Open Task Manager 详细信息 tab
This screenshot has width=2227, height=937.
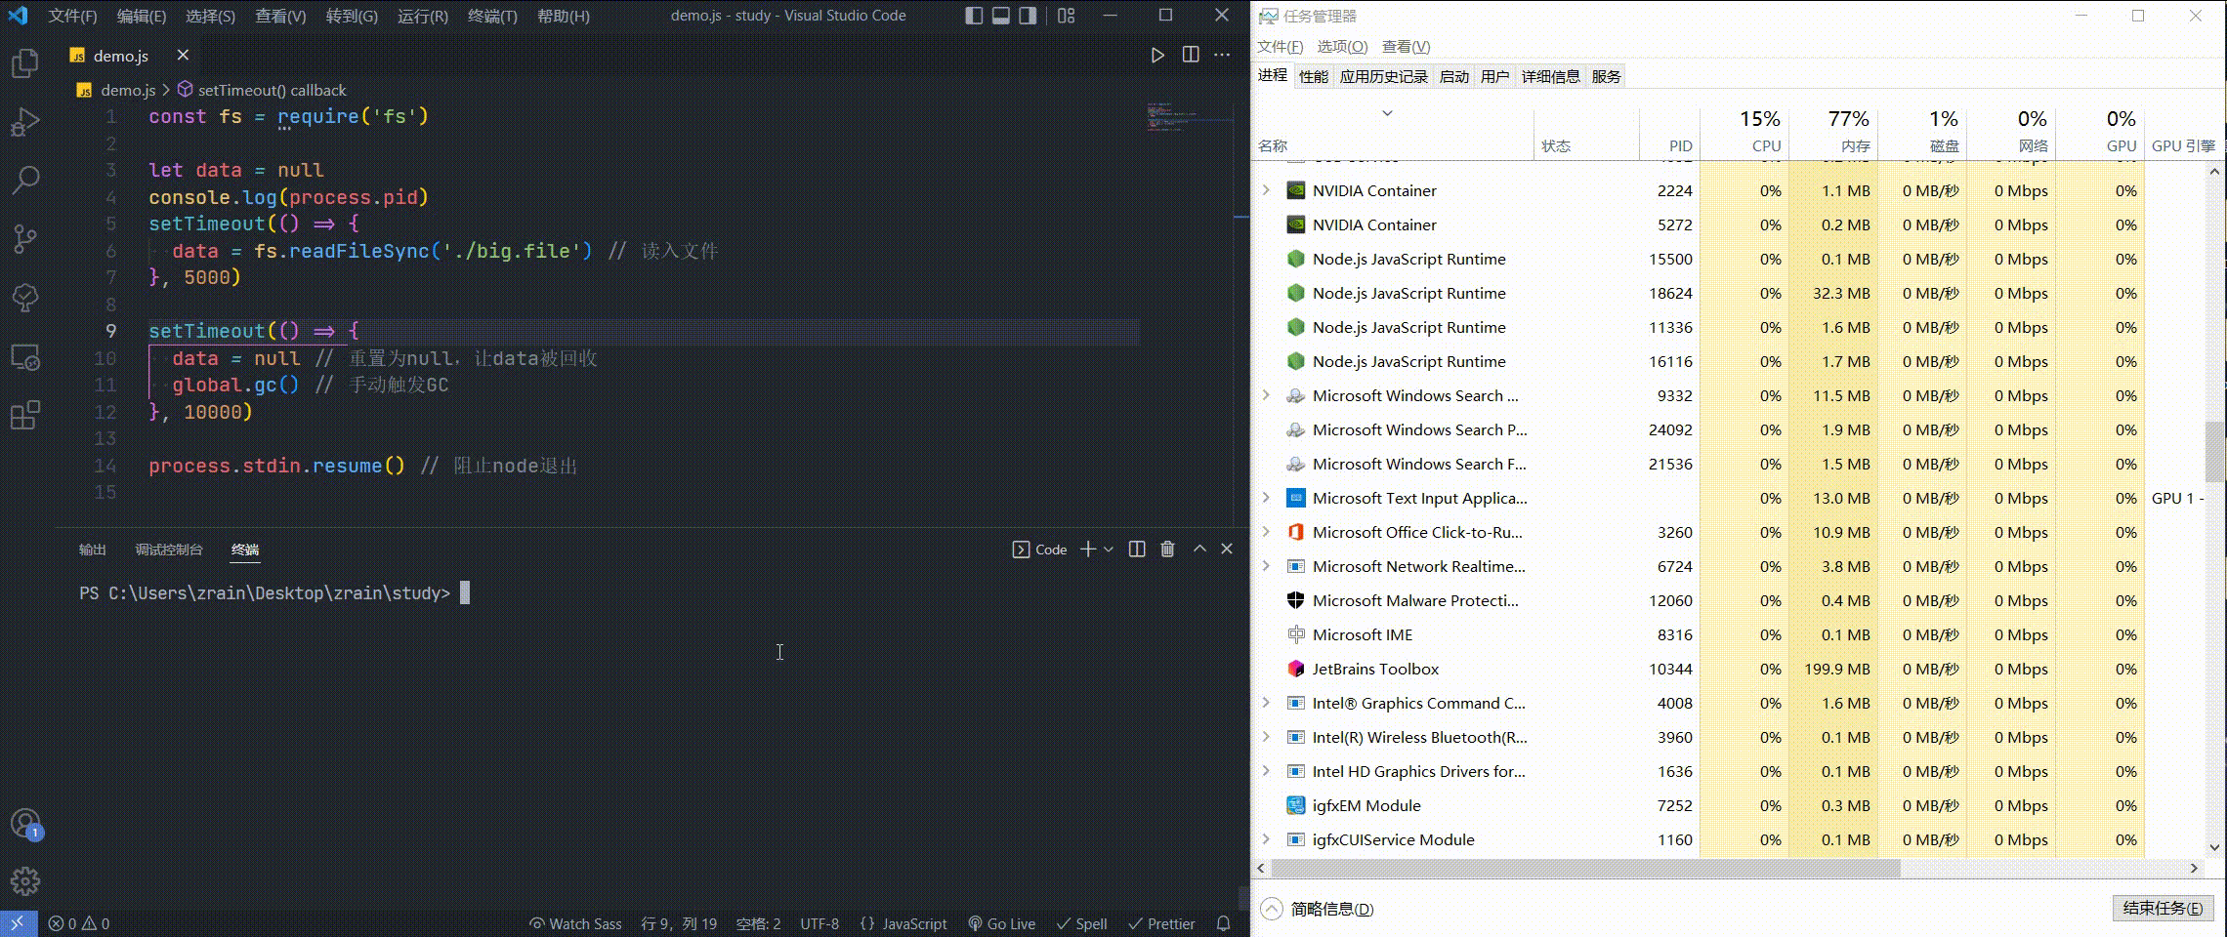[x=1550, y=76]
